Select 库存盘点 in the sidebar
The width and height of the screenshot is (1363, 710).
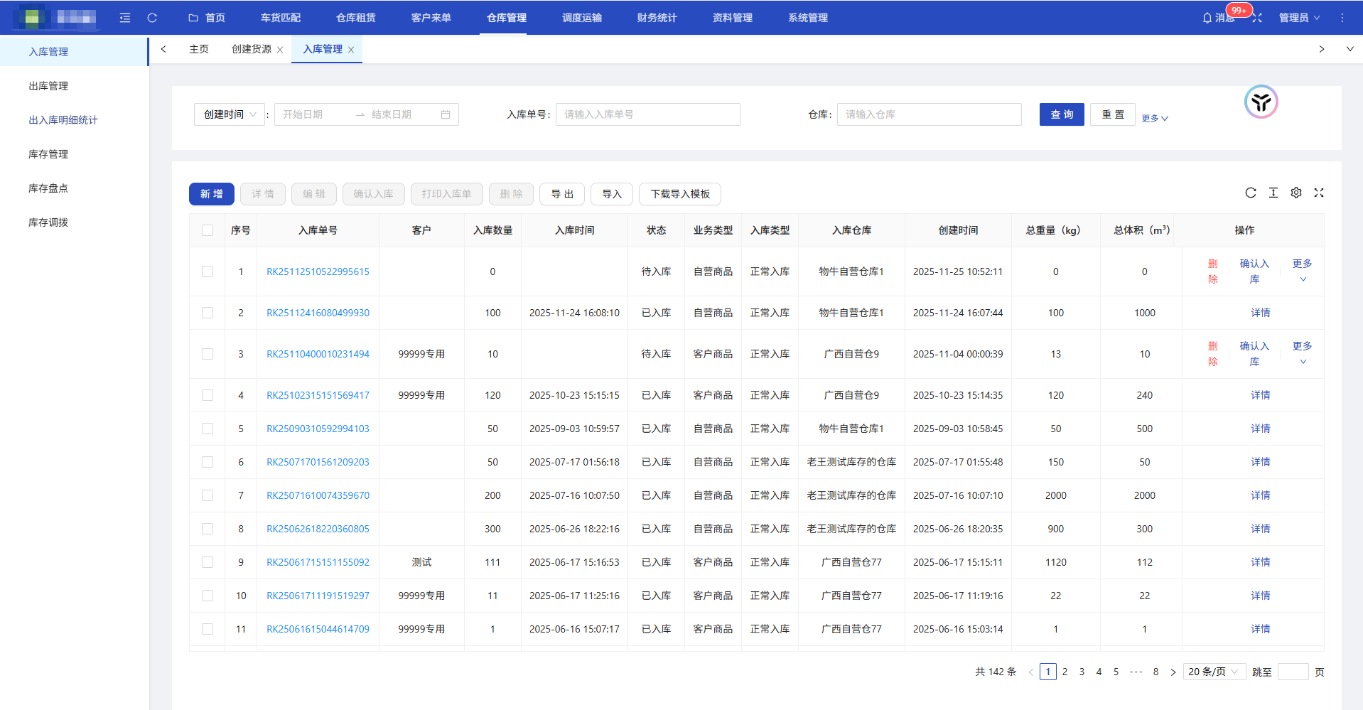(48, 188)
